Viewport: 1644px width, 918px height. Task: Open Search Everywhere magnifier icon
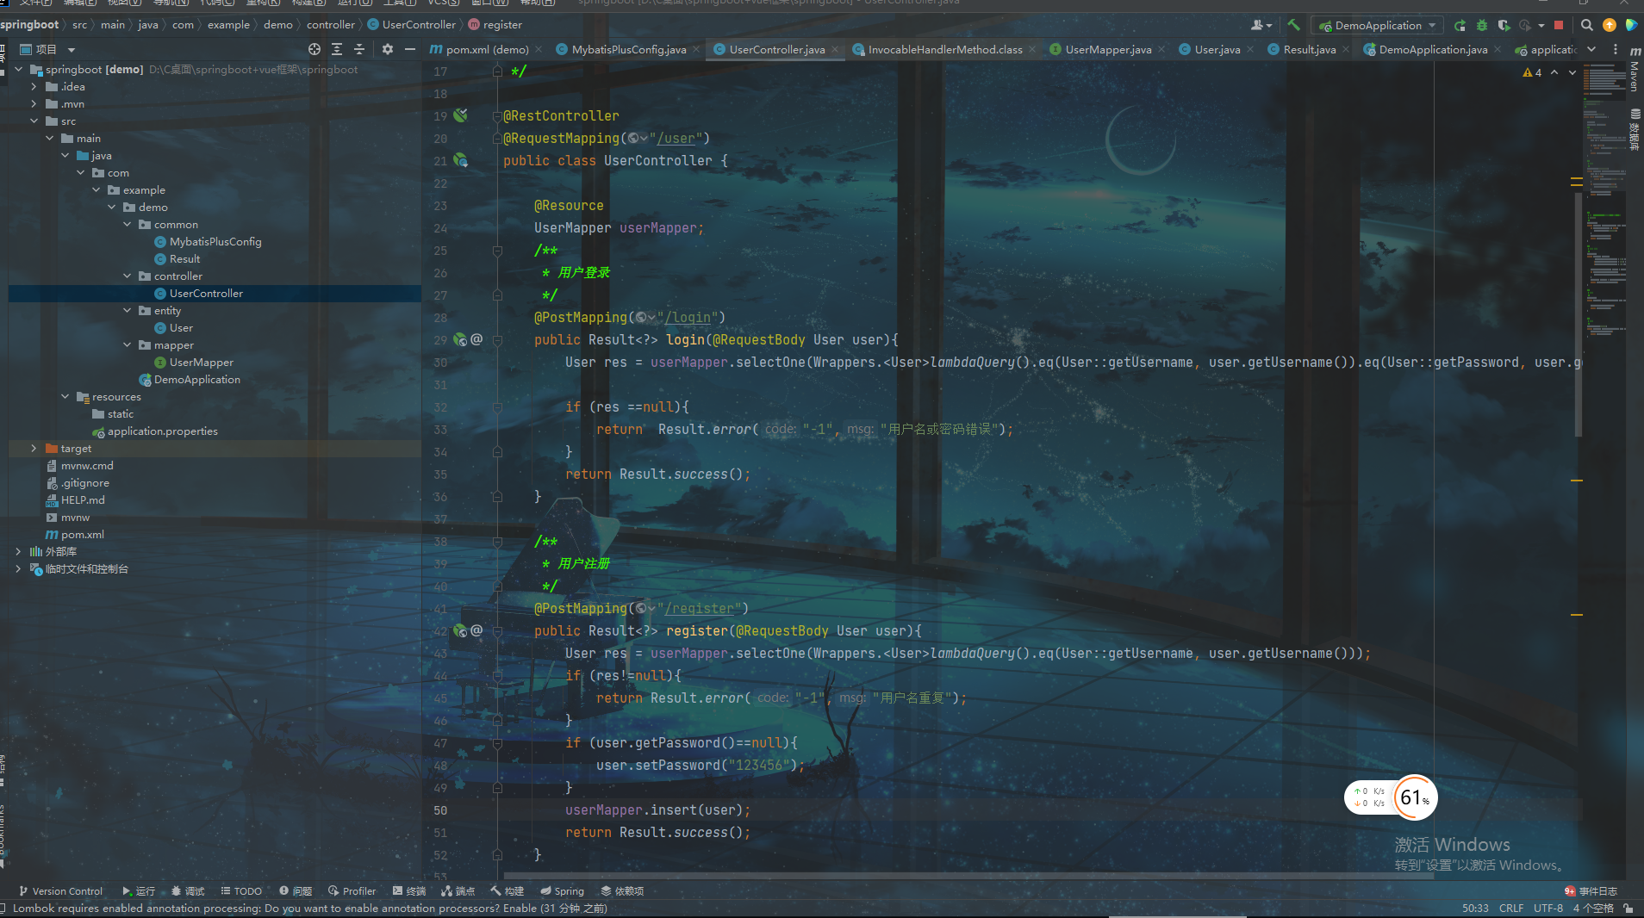(1586, 25)
